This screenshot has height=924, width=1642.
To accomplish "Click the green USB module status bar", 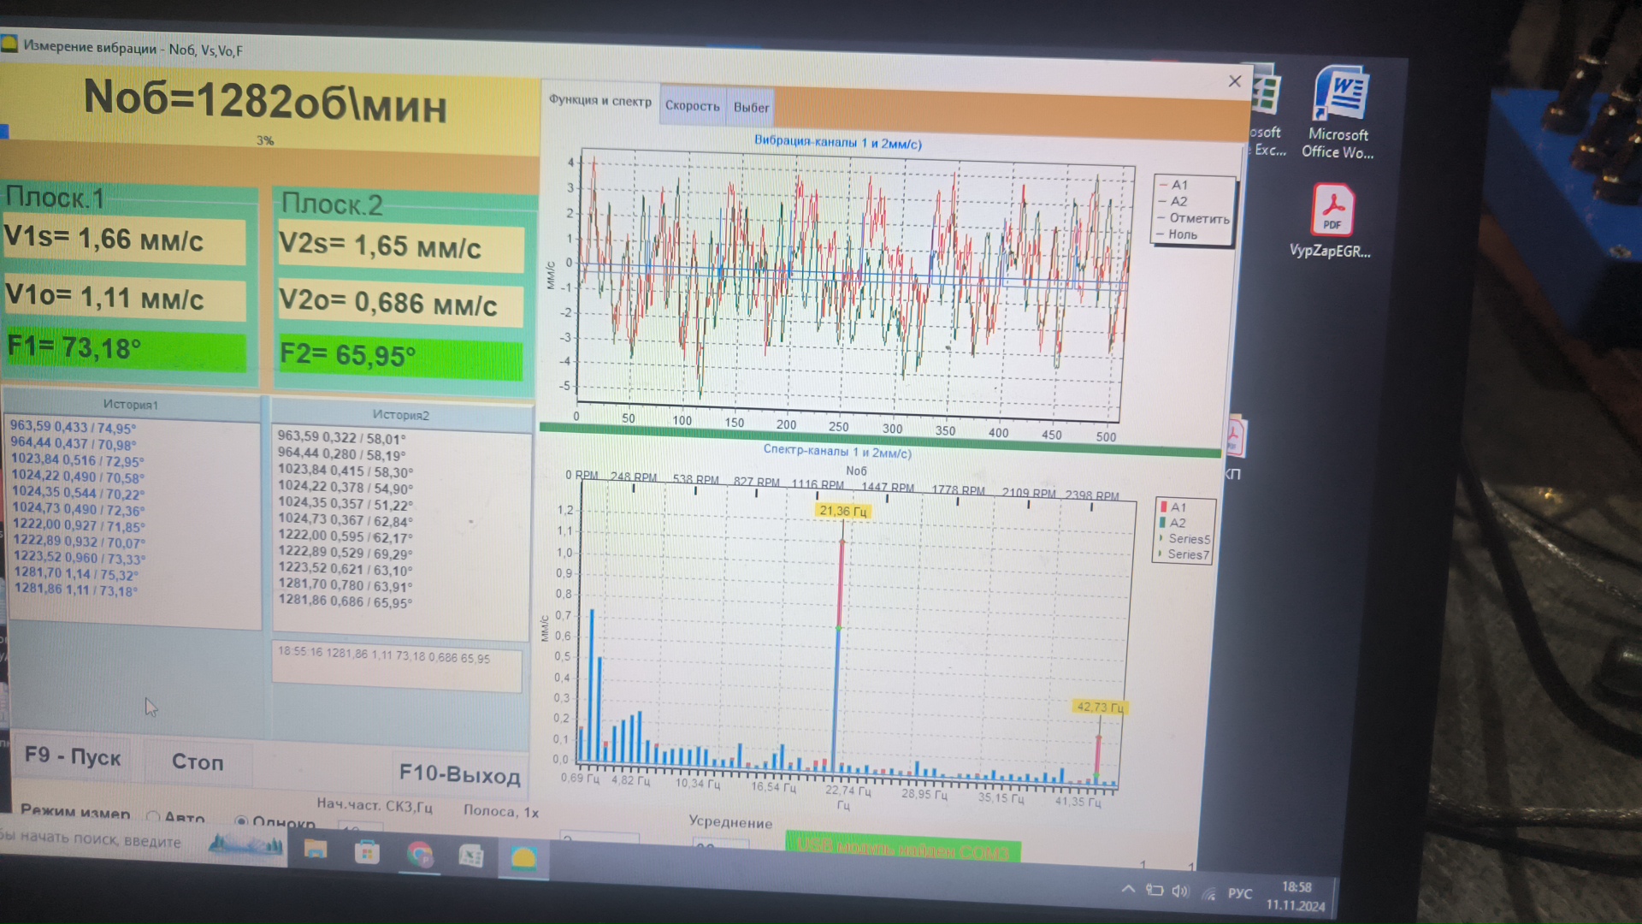I will [x=903, y=848].
